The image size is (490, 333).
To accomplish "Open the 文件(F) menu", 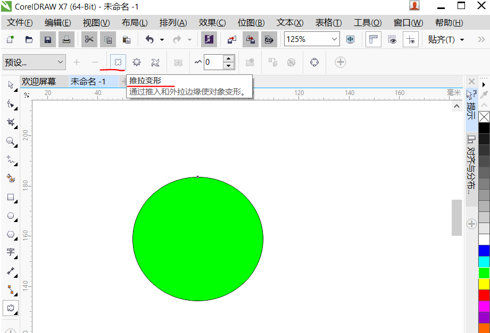I will click(20, 22).
